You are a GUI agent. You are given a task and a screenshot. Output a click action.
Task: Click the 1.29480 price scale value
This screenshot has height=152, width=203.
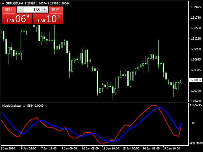click(195, 101)
